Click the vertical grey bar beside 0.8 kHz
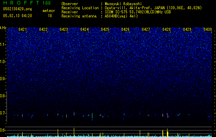The width and height of the screenshot is (216, 137). point(7,106)
